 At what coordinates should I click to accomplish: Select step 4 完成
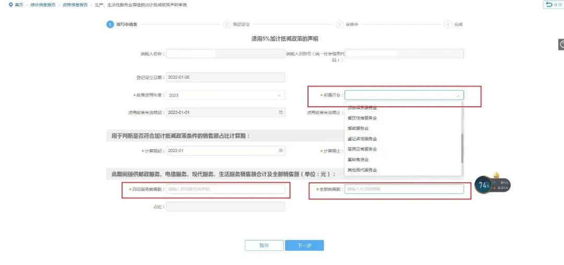tap(454, 24)
